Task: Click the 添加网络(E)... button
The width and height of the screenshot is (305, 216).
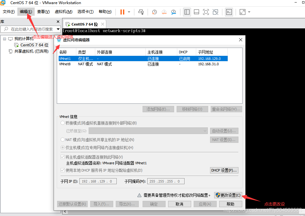Action: 158,109
